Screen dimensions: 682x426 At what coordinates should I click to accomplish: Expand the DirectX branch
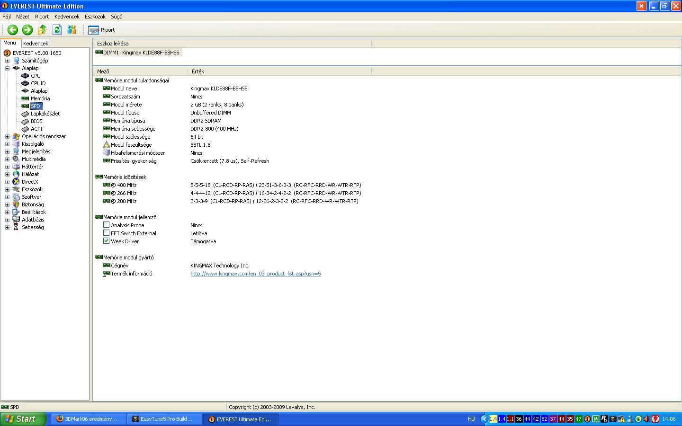[x=7, y=182]
